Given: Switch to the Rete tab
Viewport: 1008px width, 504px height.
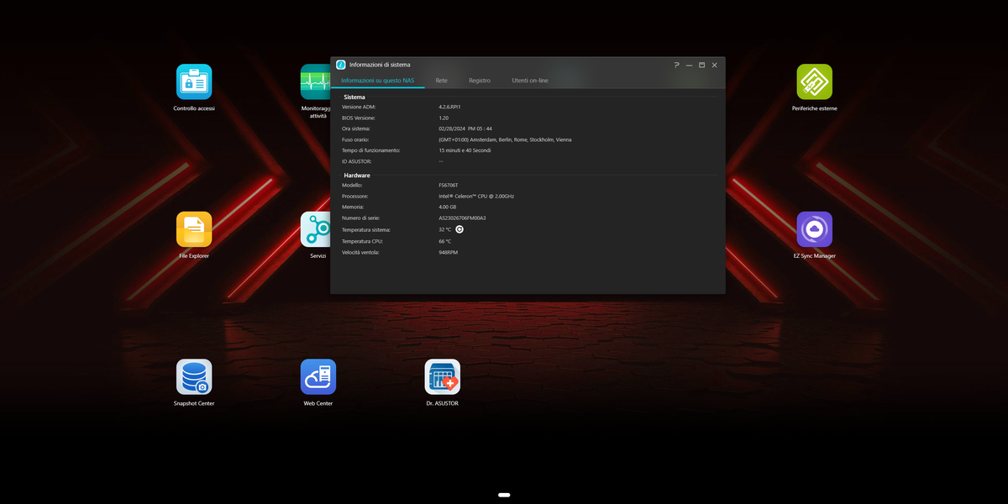Looking at the screenshot, I should [x=442, y=81].
